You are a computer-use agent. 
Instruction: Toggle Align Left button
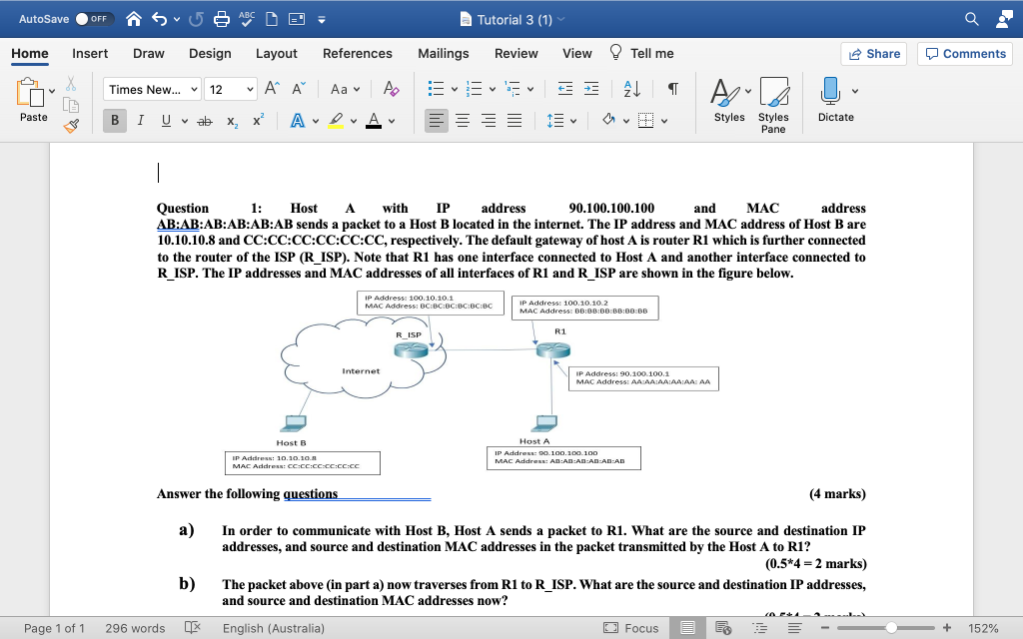click(x=437, y=121)
